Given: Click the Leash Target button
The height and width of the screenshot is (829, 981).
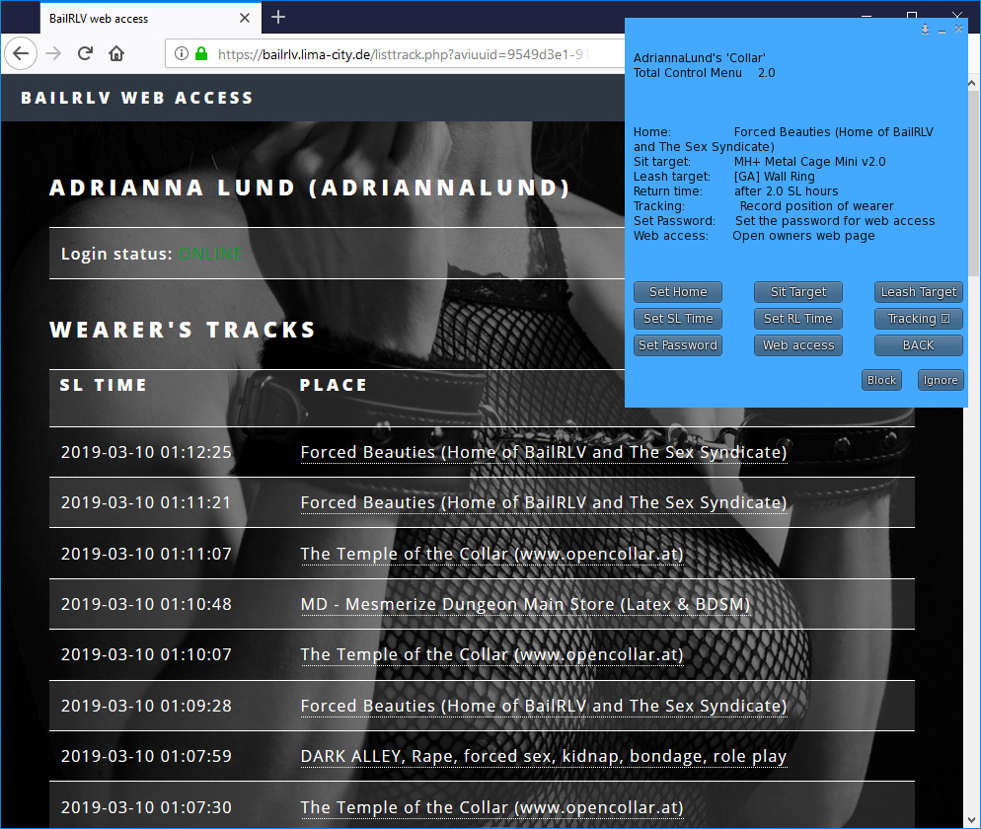Looking at the screenshot, I should [918, 292].
